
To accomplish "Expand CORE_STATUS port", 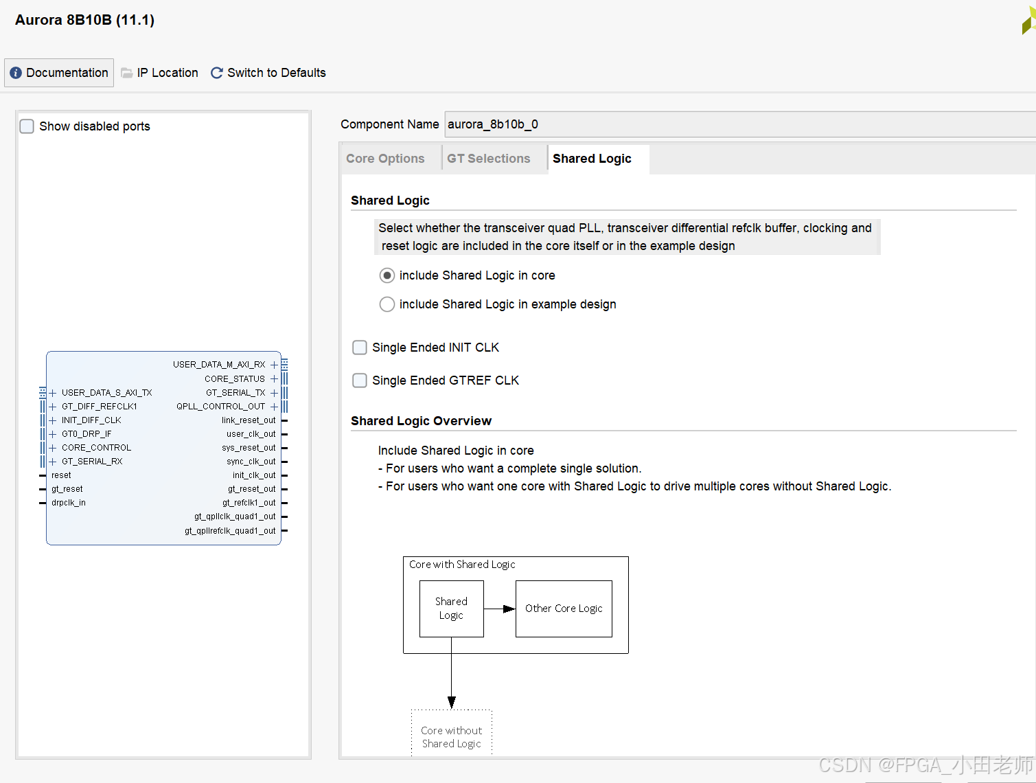I will point(274,379).
